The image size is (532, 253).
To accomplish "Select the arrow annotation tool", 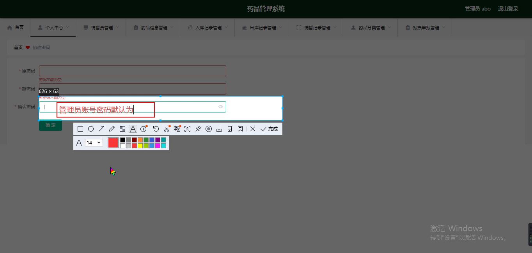I will coord(101,129).
